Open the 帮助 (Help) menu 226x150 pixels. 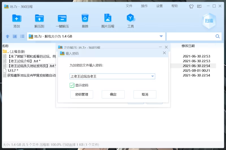tap(175, 6)
